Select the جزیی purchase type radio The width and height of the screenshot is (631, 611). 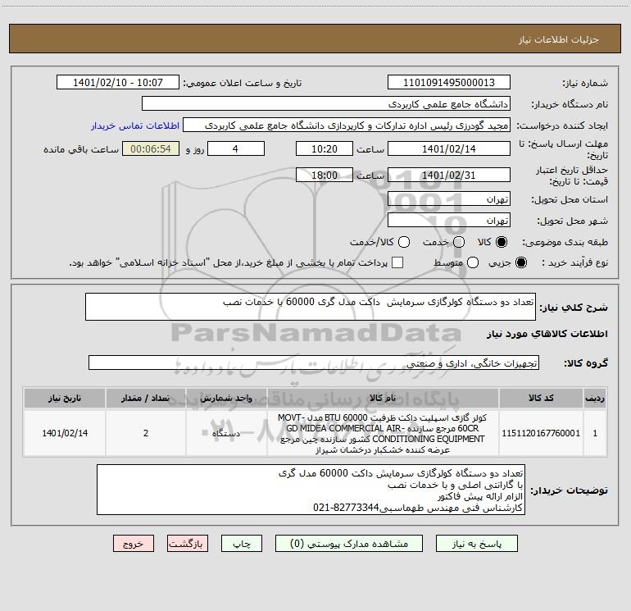click(520, 262)
